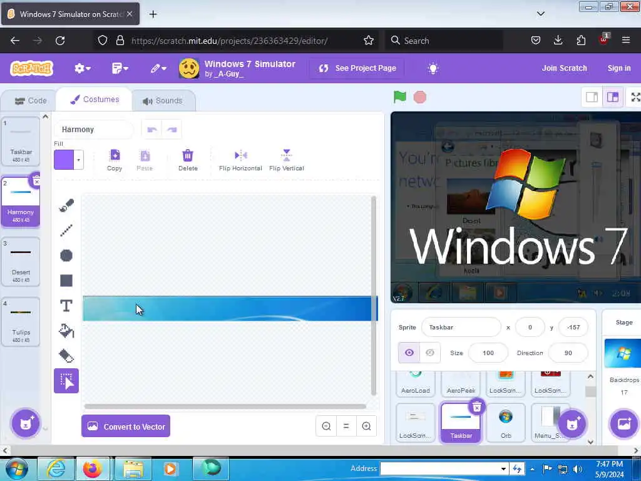
Task: Select the Eraser tool
Action: pyautogui.click(x=66, y=356)
